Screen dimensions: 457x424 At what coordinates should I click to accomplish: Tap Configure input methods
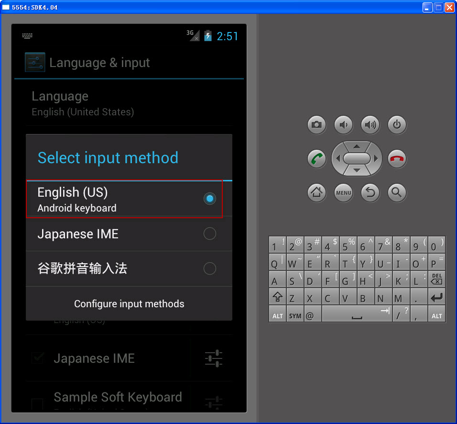[129, 303]
